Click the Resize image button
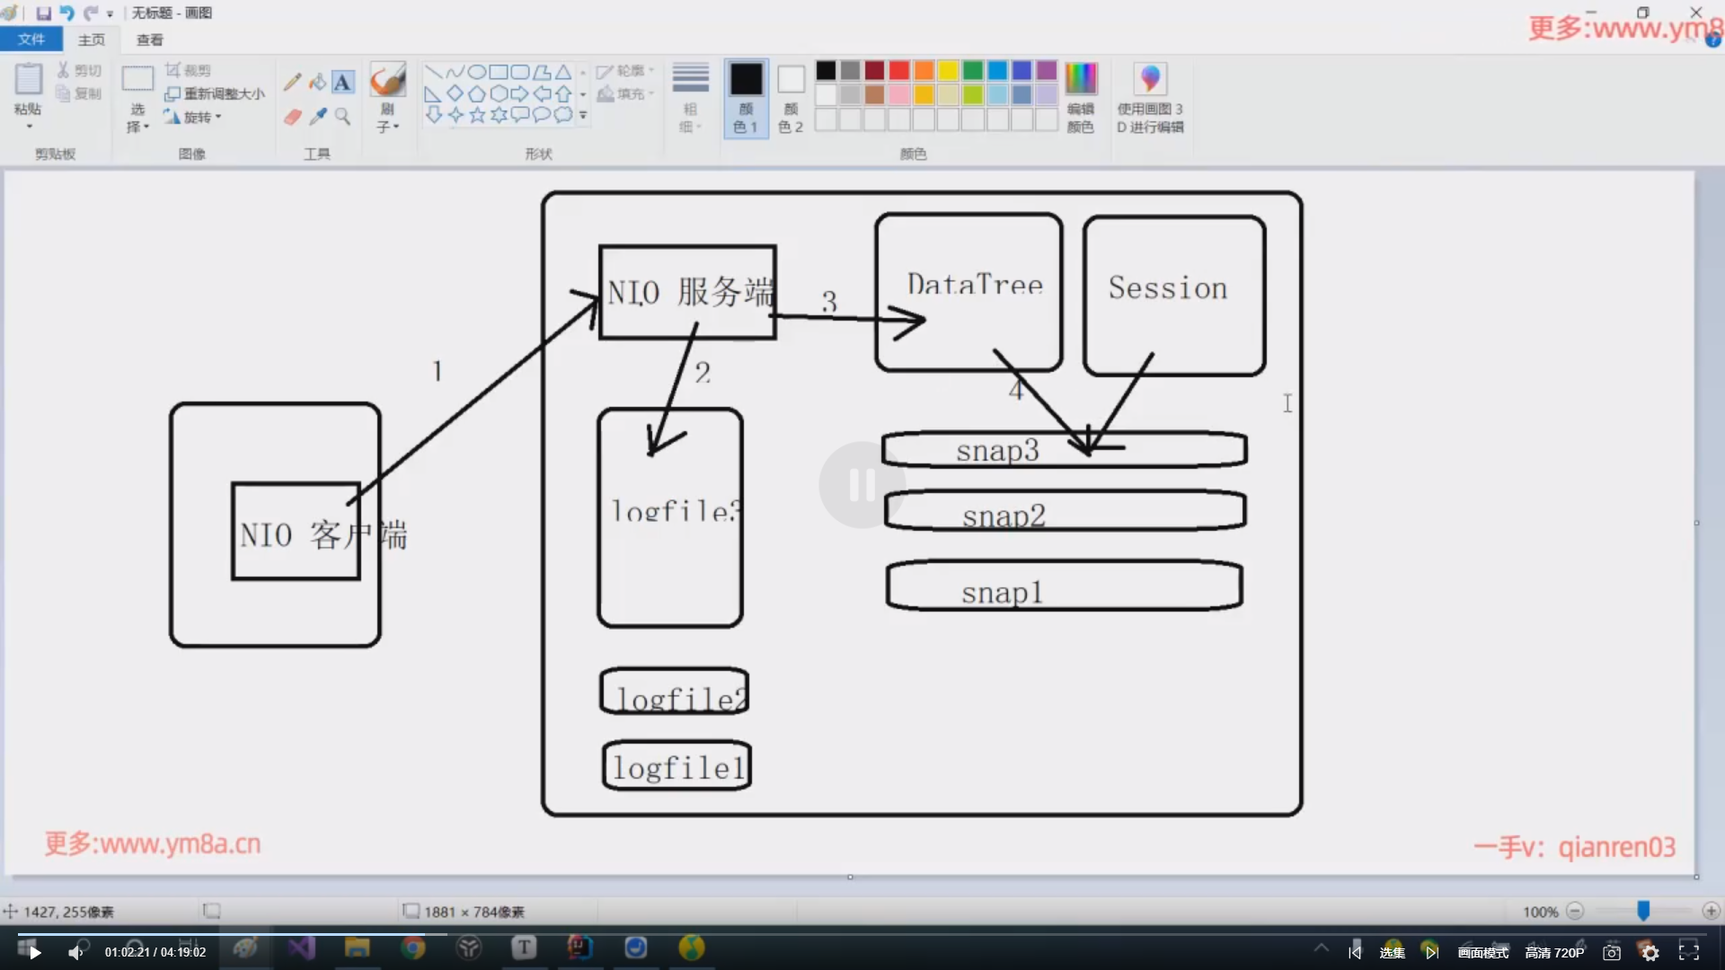The height and width of the screenshot is (970, 1725). click(x=216, y=93)
